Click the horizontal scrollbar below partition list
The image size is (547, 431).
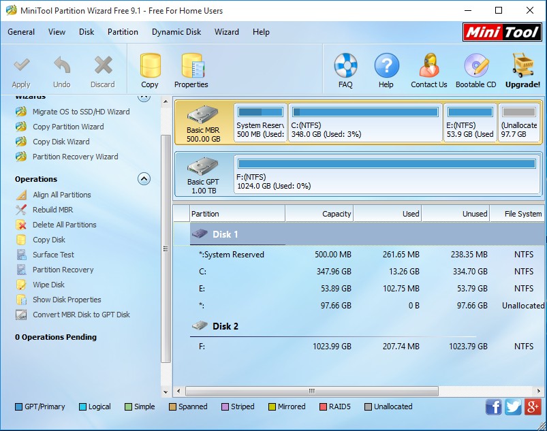(x=311, y=392)
